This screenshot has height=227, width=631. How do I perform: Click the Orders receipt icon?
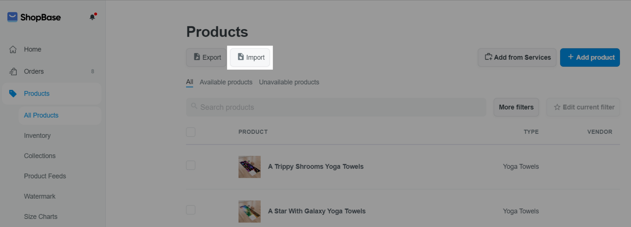[13, 72]
